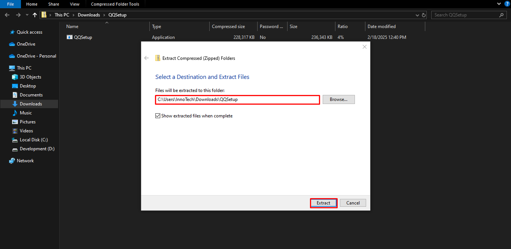511x249 pixels.
Task: Select the QQSetup application file
Action: click(x=83, y=37)
